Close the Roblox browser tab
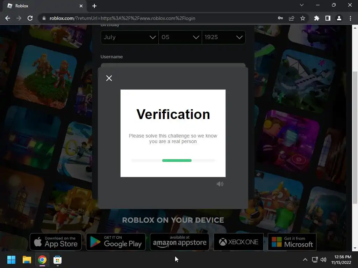Image resolution: width=358 pixels, height=268 pixels. (x=81, y=6)
